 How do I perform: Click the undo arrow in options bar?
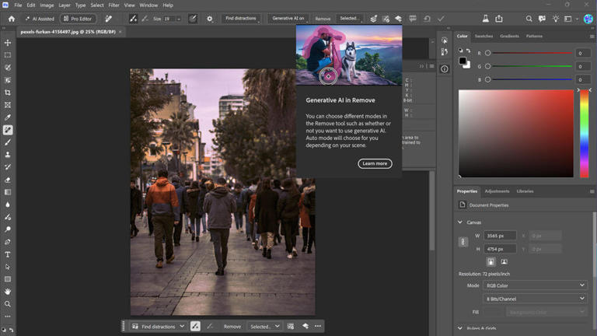coord(427,19)
